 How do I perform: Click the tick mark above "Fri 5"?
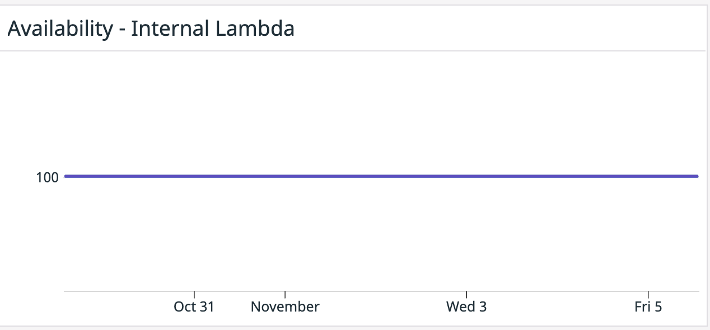tap(648, 294)
